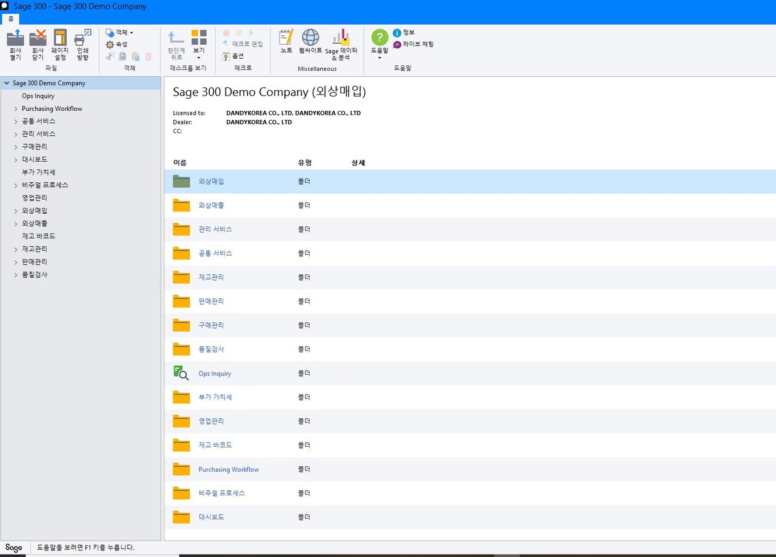Click the 이름 column header
Viewport: 776px width, 557px height.
point(179,163)
